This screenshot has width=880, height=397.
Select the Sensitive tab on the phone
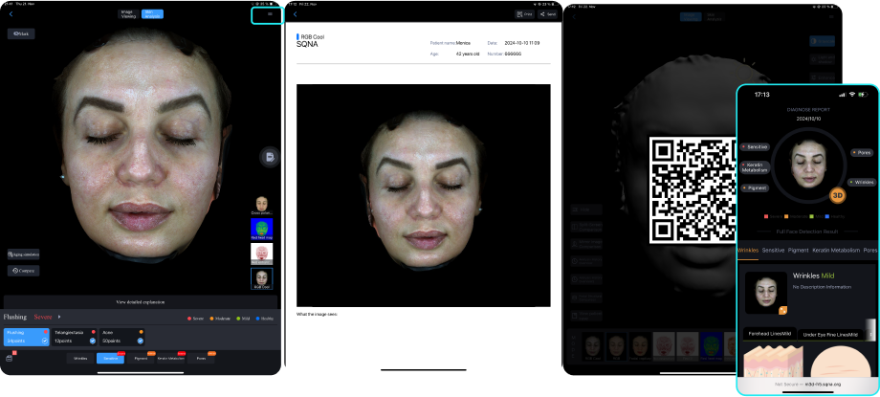pos(773,251)
